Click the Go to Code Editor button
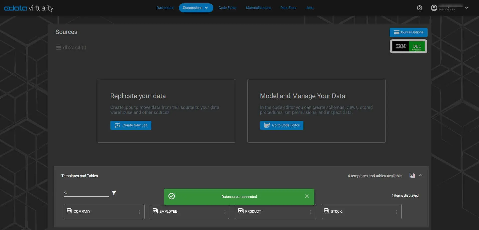The height and width of the screenshot is (230, 479). pyautogui.click(x=282, y=125)
